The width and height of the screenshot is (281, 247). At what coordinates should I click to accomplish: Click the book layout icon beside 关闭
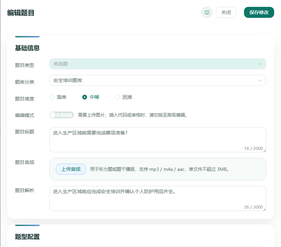click(x=207, y=12)
